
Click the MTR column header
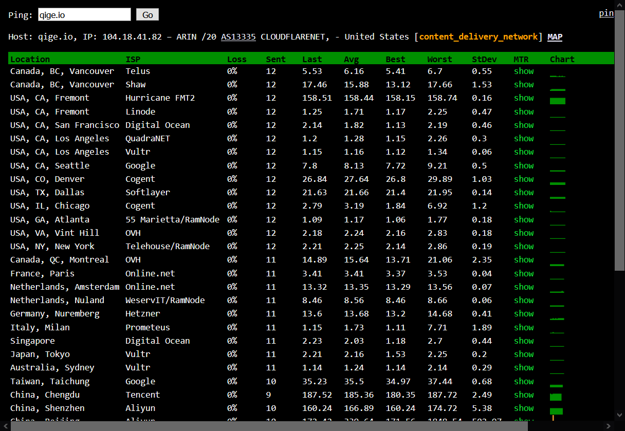tap(521, 59)
